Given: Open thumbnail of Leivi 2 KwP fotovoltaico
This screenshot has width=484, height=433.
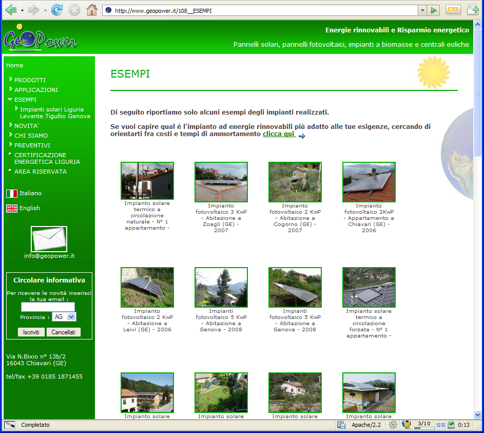Looking at the screenshot, I should click(147, 287).
